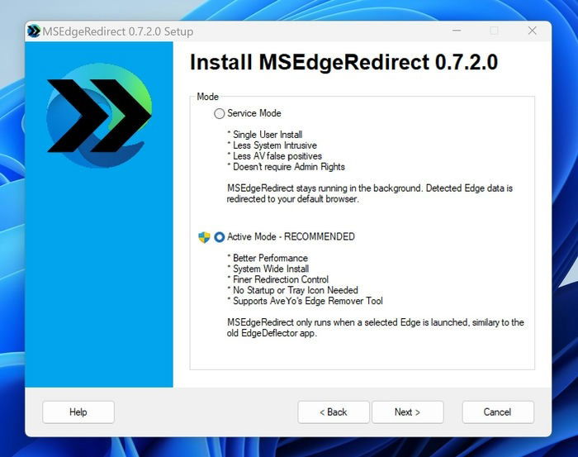Click the MSEdgeRedirect title bar icon
The width and height of the screenshot is (578, 457).
(x=34, y=31)
